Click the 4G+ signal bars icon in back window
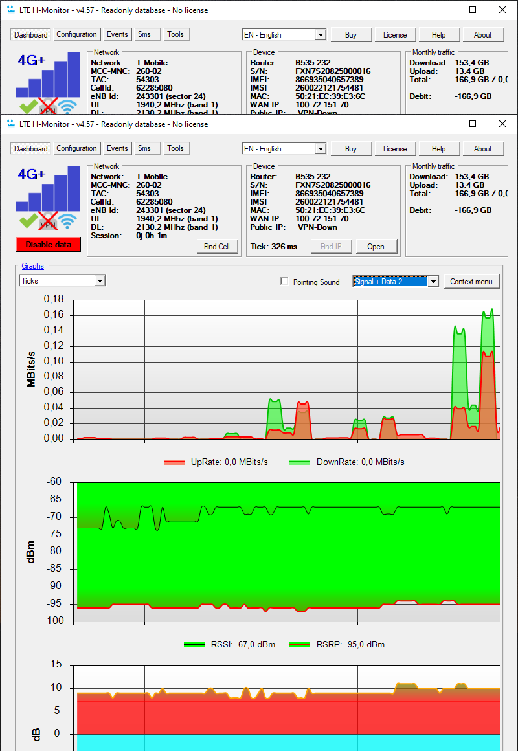 tap(48, 74)
